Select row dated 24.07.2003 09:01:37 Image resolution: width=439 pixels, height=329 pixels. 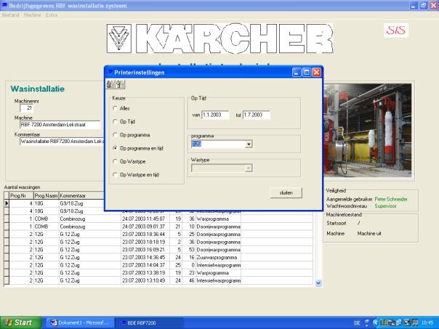point(158,227)
